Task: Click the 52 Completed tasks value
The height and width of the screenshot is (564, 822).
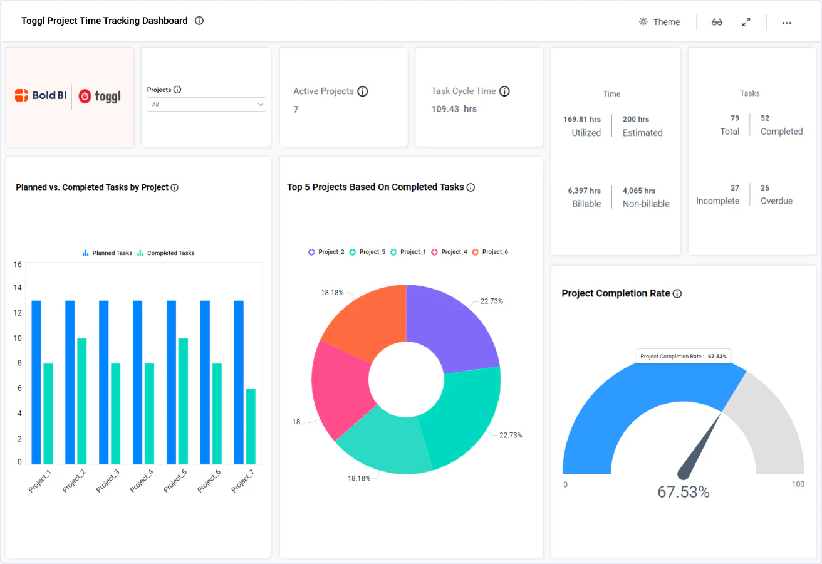Action: point(765,118)
